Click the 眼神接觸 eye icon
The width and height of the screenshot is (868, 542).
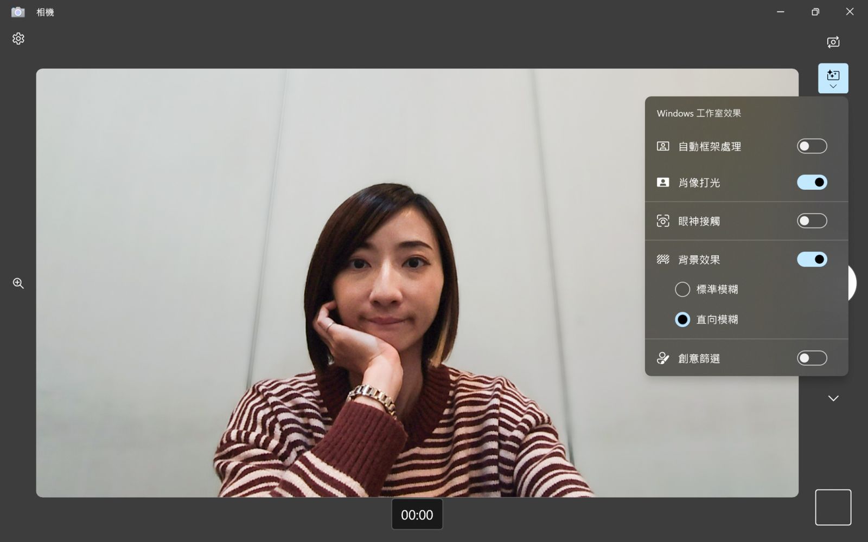coord(663,221)
